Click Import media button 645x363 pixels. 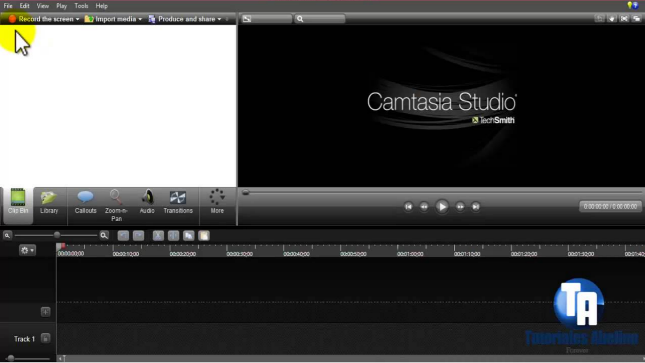point(111,19)
